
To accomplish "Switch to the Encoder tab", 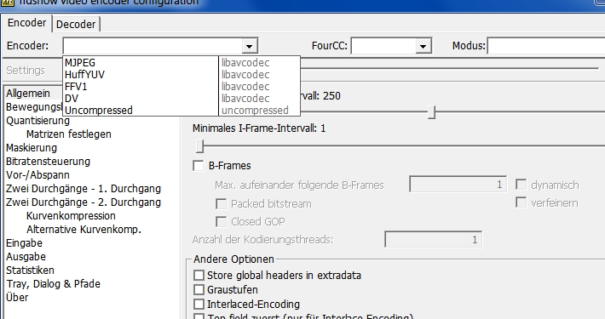I will pyautogui.click(x=26, y=23).
